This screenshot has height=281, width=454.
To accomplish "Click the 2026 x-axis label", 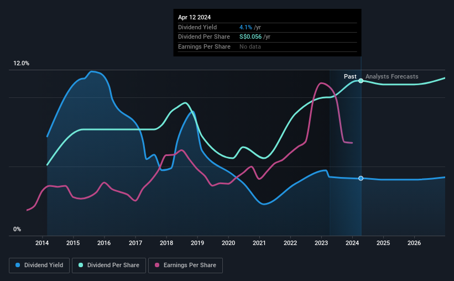I will (414, 243).
